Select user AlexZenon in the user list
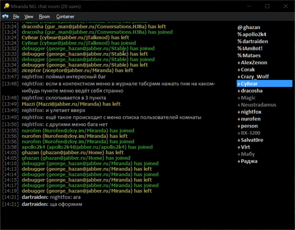 tap(252, 63)
